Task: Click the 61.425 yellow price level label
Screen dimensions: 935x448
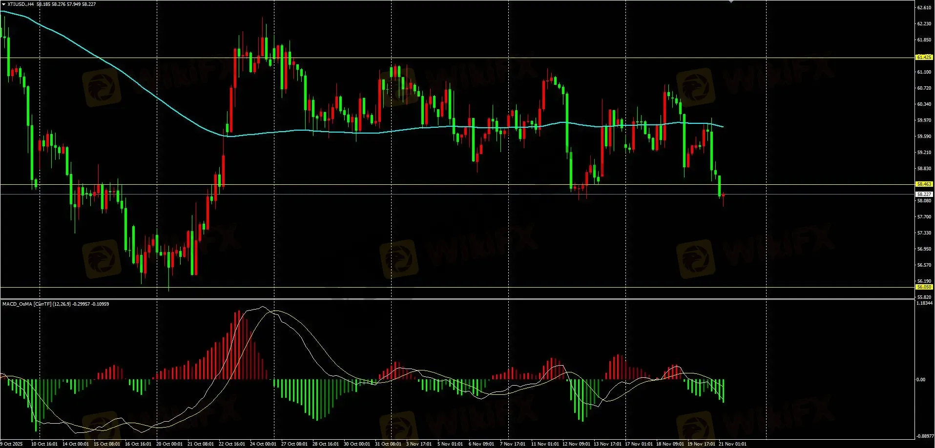Action: pyautogui.click(x=924, y=58)
